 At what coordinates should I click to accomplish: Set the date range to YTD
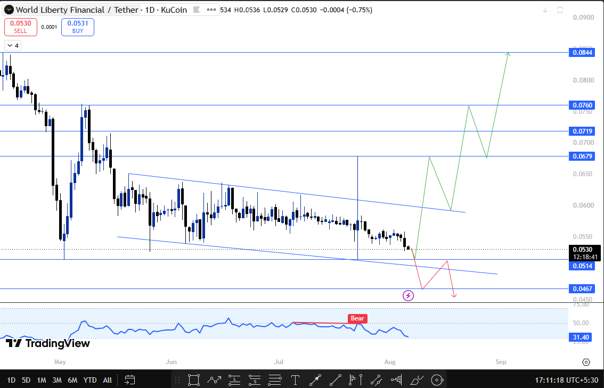90,380
